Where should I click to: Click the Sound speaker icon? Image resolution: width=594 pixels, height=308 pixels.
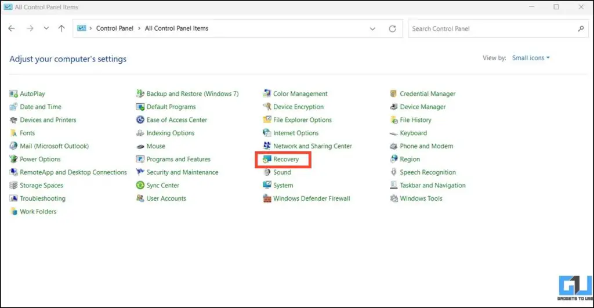click(x=267, y=173)
